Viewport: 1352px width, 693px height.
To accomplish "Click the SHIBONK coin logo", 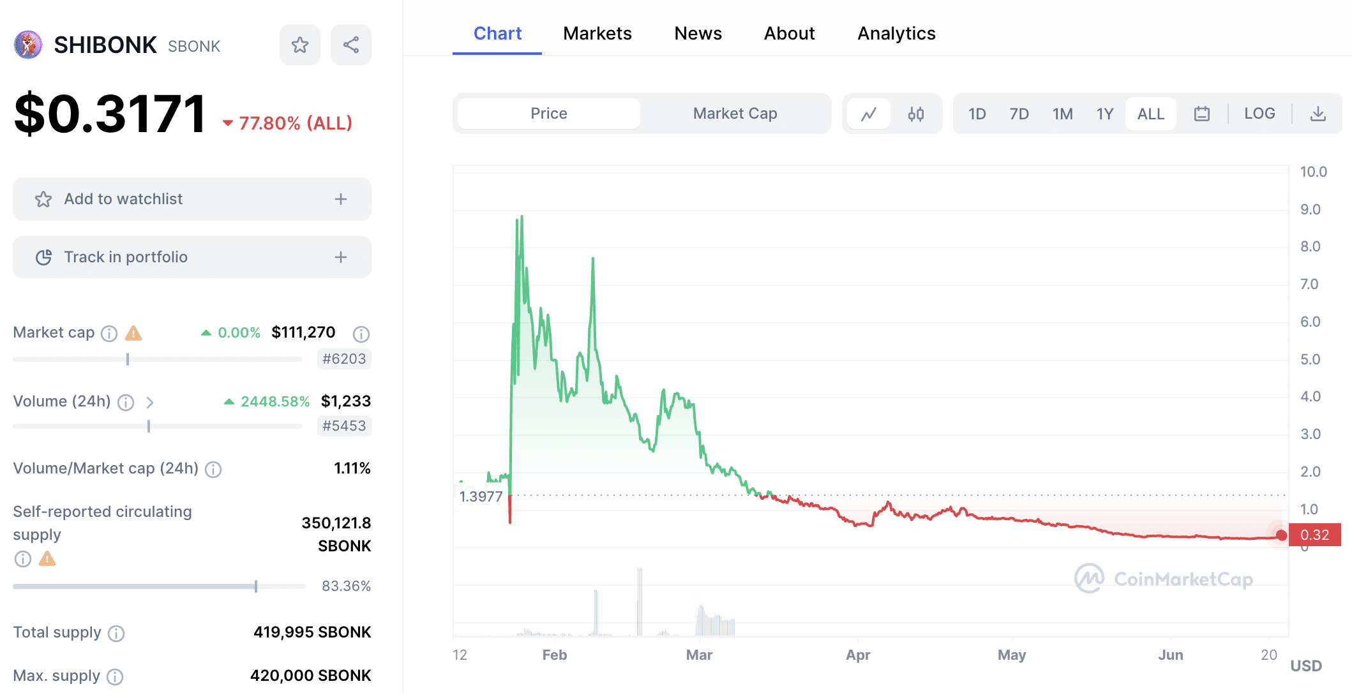I will point(28,45).
